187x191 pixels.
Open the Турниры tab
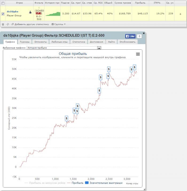tap(25, 42)
